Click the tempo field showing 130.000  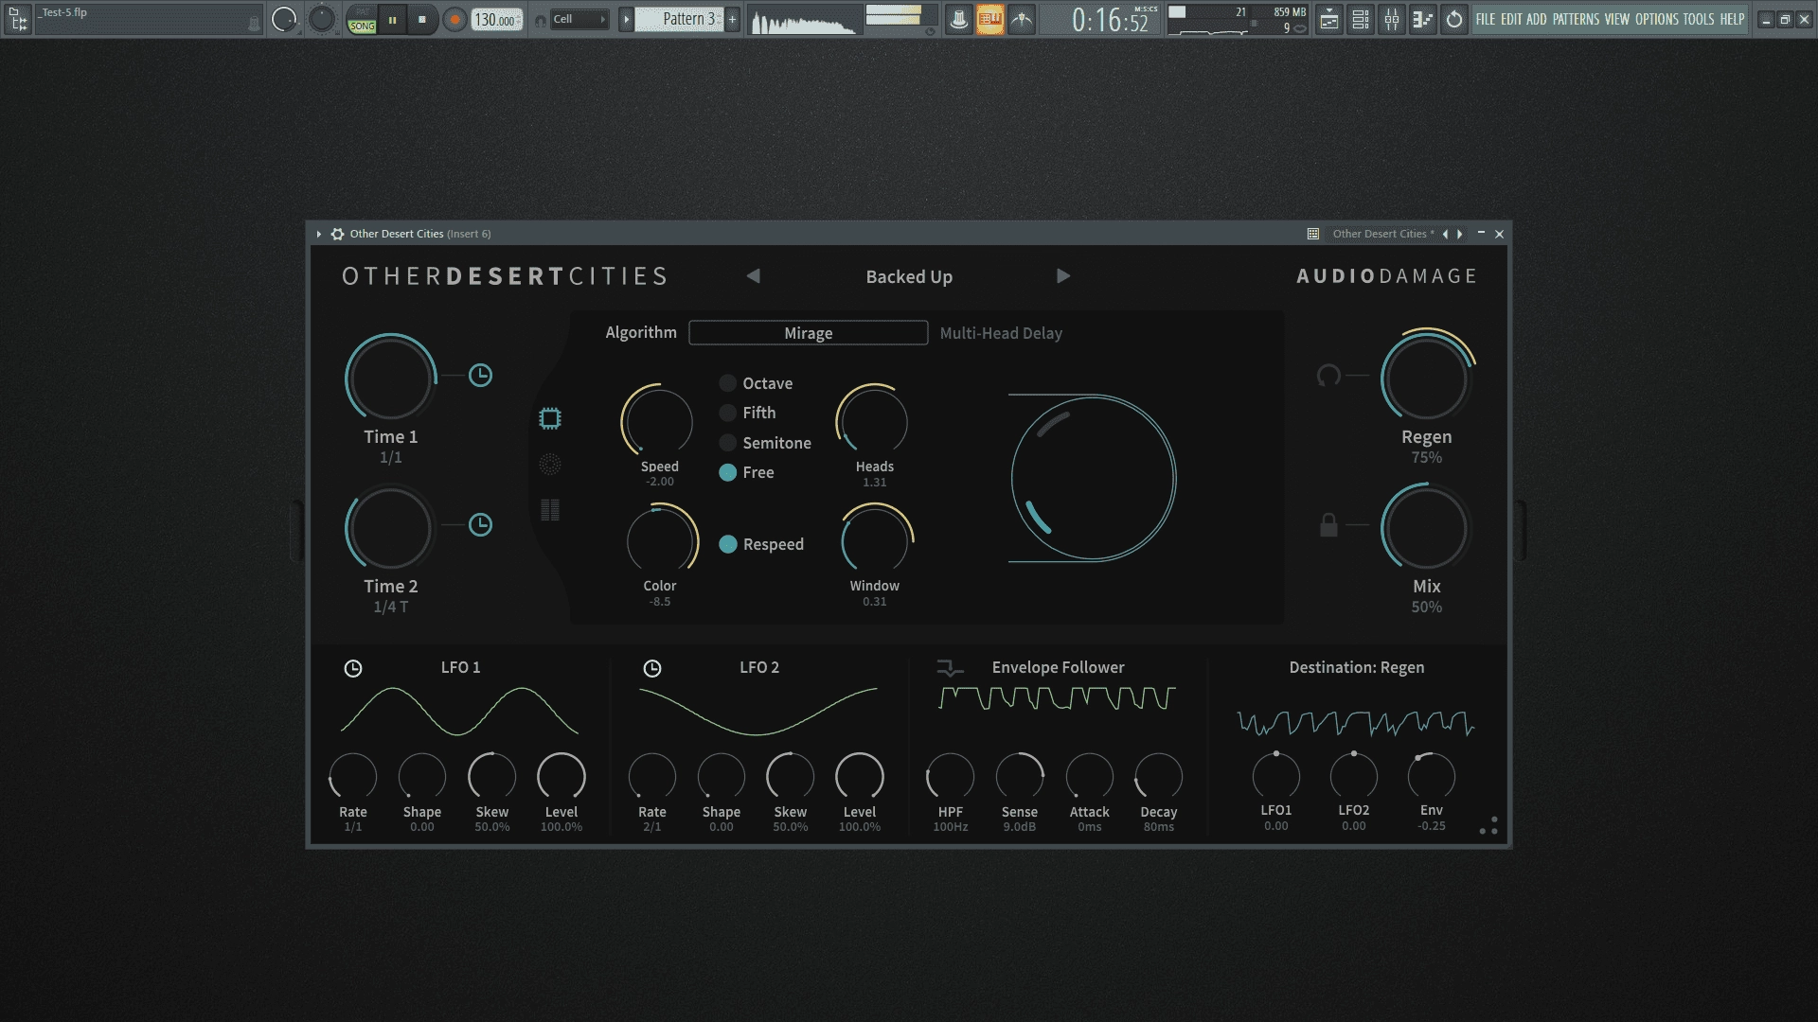(497, 19)
